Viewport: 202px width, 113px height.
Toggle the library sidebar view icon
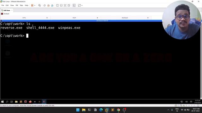tap(57, 5)
